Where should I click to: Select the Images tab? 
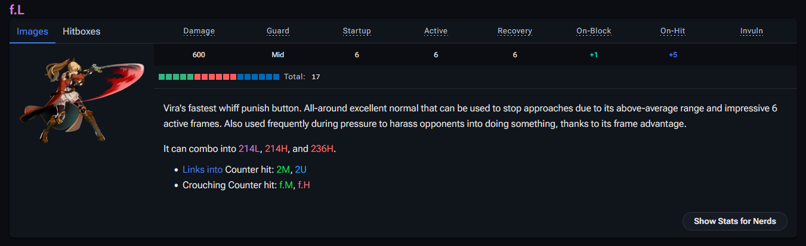point(32,32)
